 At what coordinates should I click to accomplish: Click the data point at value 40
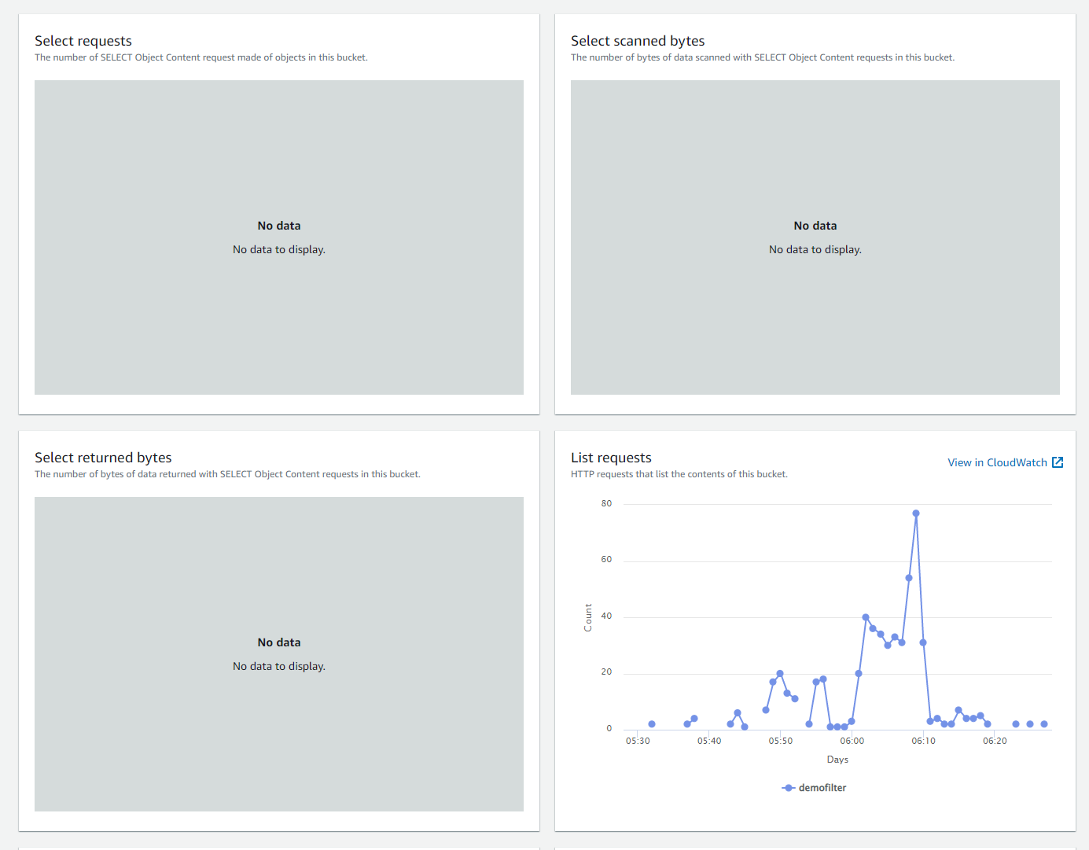[x=866, y=617]
